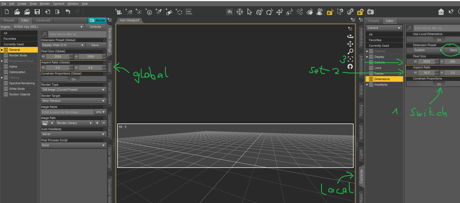Click the viewport reset camera up-arrow icon
This screenshot has width=460, height=203.
click(350, 66)
